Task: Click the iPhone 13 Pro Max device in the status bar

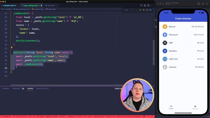Action: [x=129, y=117]
